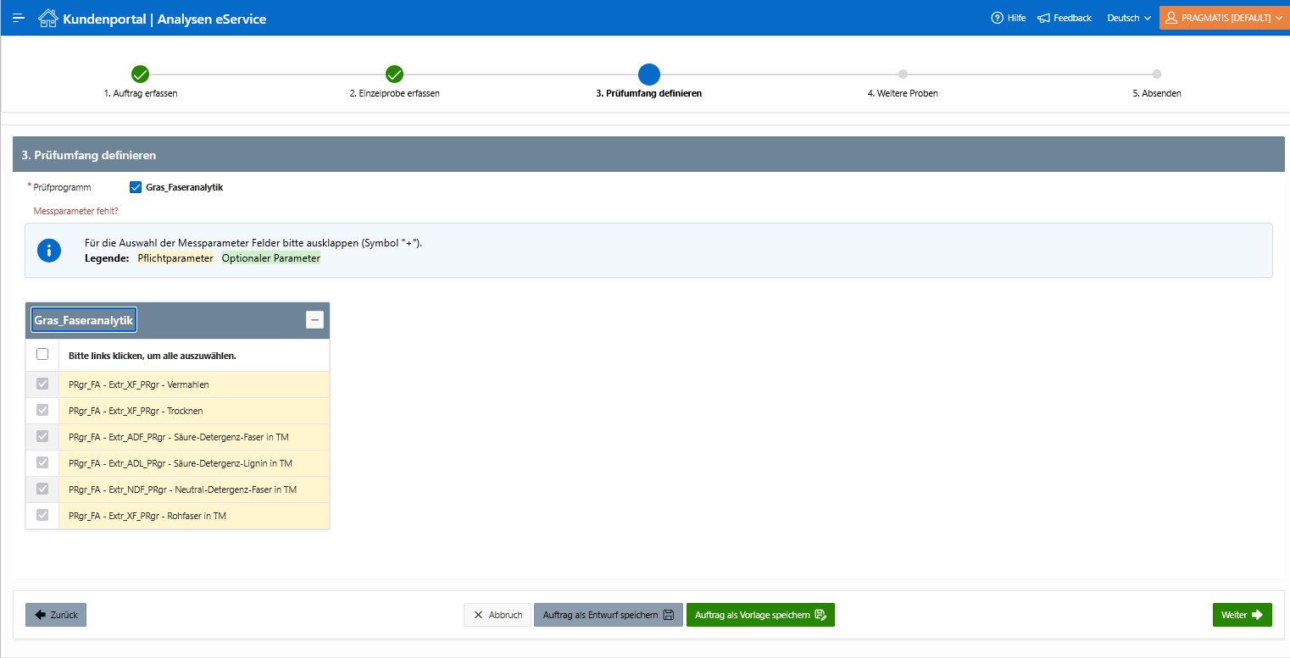
Task: Collapse the Gras_Faseranalytik panel with minus button
Action: (314, 320)
